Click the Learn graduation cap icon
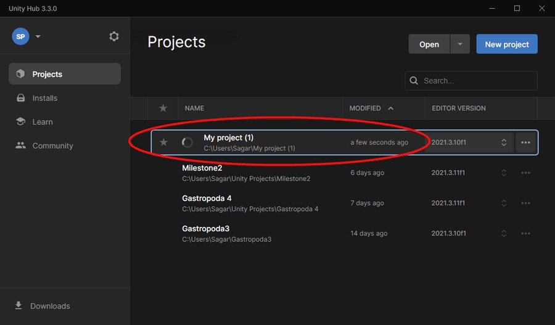555x325 pixels. click(20, 121)
